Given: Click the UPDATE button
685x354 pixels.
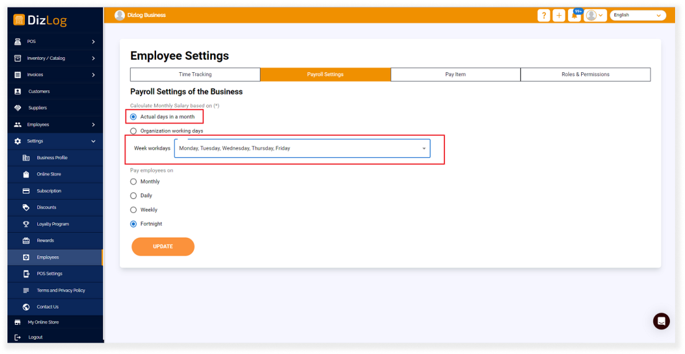Looking at the screenshot, I should [163, 246].
